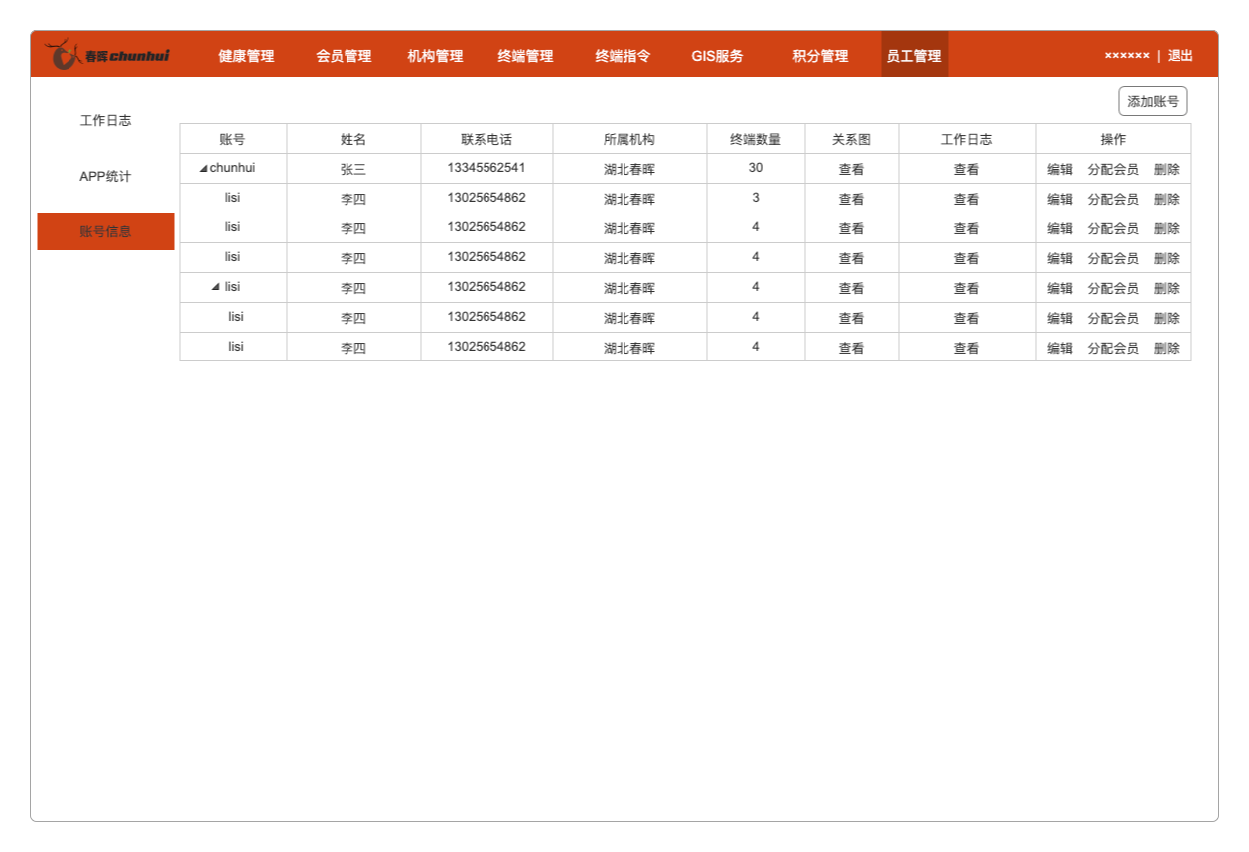1249x852 pixels.
Task: Click the 关系图 column header
Action: (x=851, y=139)
